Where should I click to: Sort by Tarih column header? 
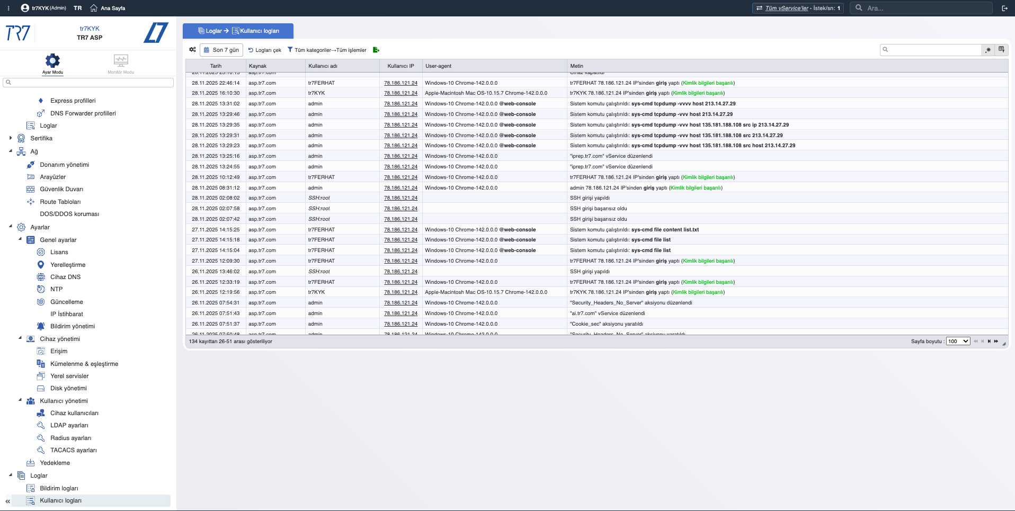coord(216,66)
